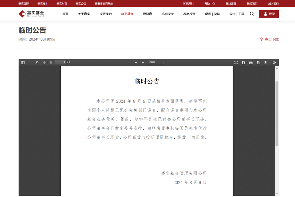Viewport: 295px width, 197px height.
Task: Go to the next page
Action: (50, 62)
